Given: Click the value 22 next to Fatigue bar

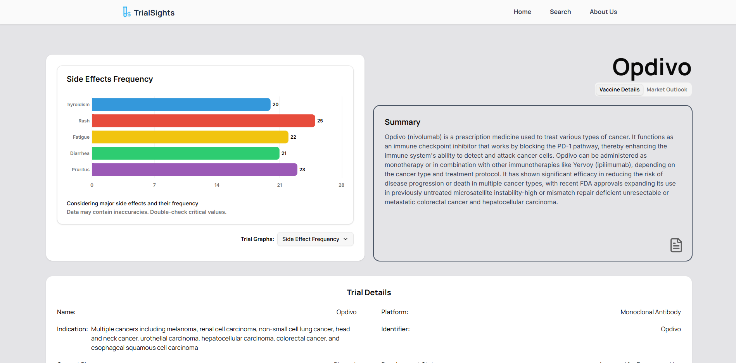Looking at the screenshot, I should (x=293, y=137).
